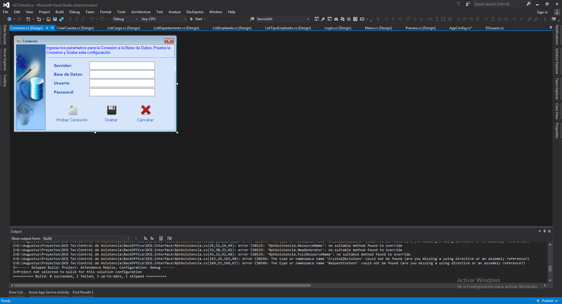This screenshot has height=304, width=562.
Task: Click the feedback icon beside Quick Launch
Action: point(468,4)
